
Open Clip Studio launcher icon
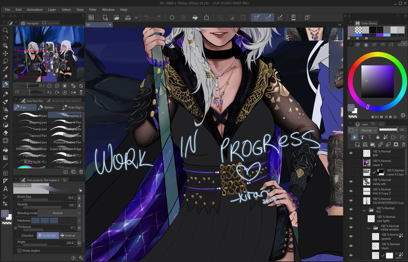pyautogui.click(x=91, y=17)
